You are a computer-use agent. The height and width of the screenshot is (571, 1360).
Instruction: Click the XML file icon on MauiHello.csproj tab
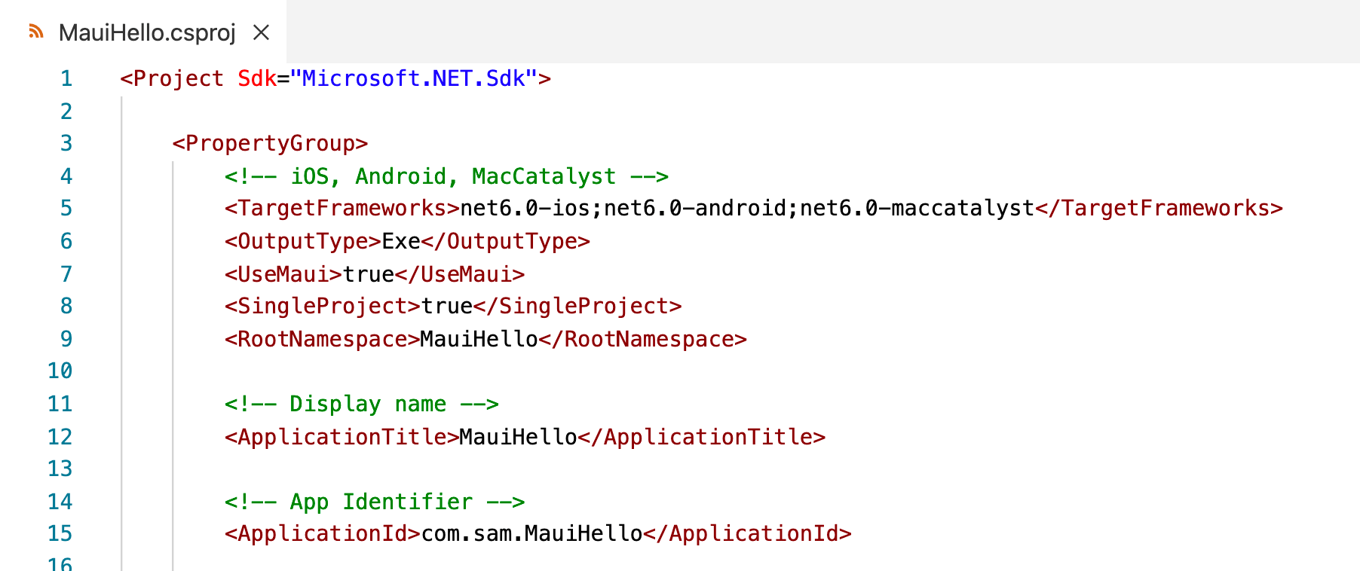pyautogui.click(x=35, y=32)
